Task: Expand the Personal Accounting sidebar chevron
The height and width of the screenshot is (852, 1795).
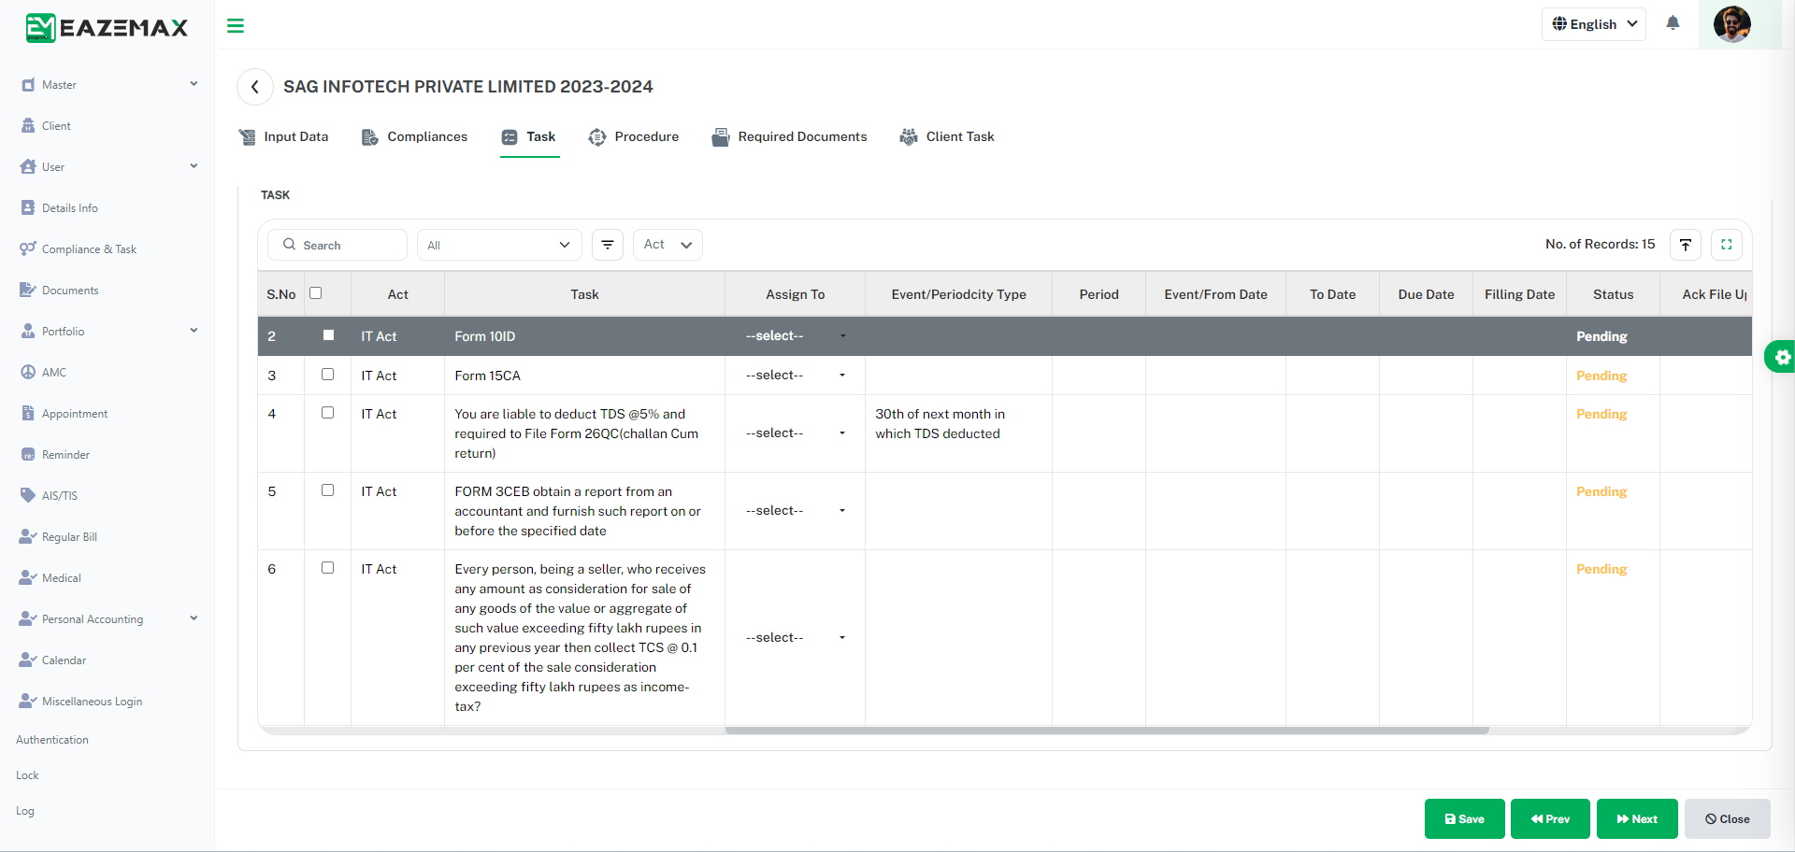Action: click(x=194, y=618)
